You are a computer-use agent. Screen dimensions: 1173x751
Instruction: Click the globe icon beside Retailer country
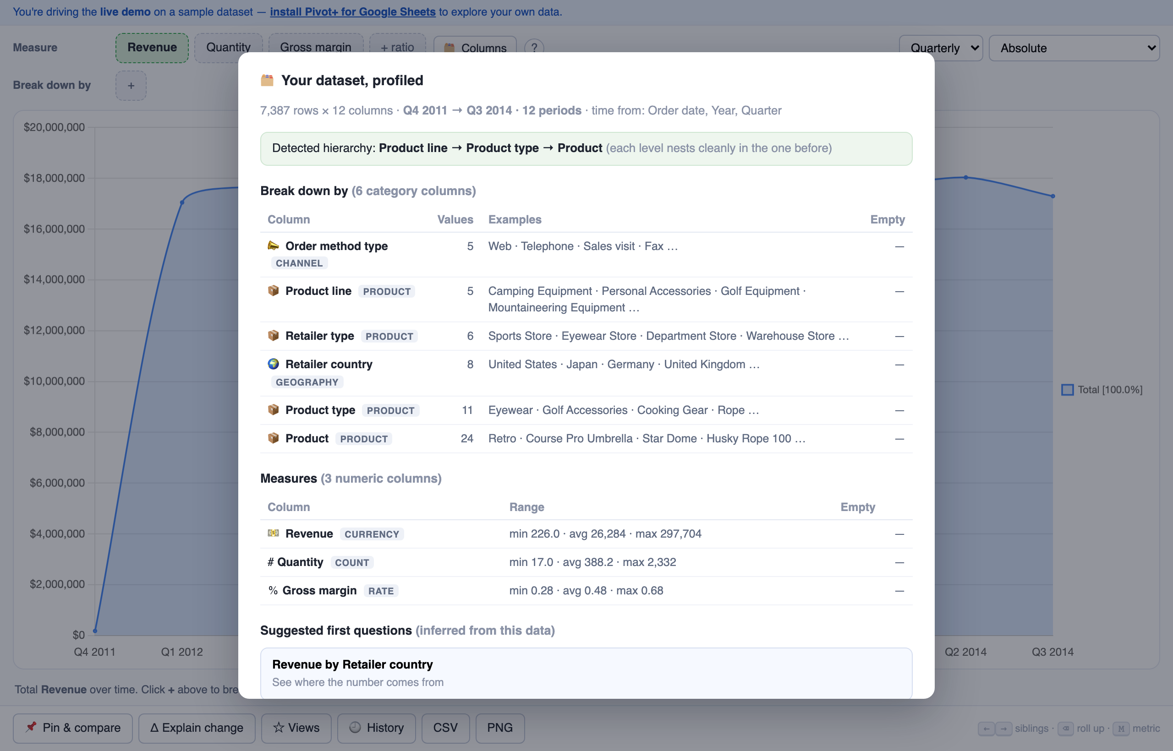point(273,364)
